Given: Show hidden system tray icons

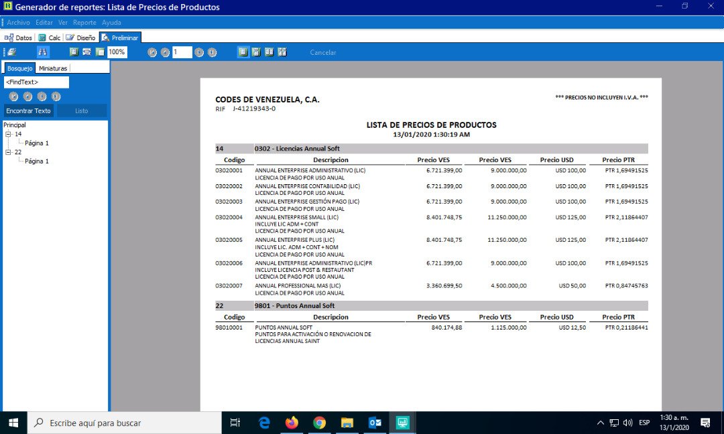Looking at the screenshot, I should tap(600, 423).
